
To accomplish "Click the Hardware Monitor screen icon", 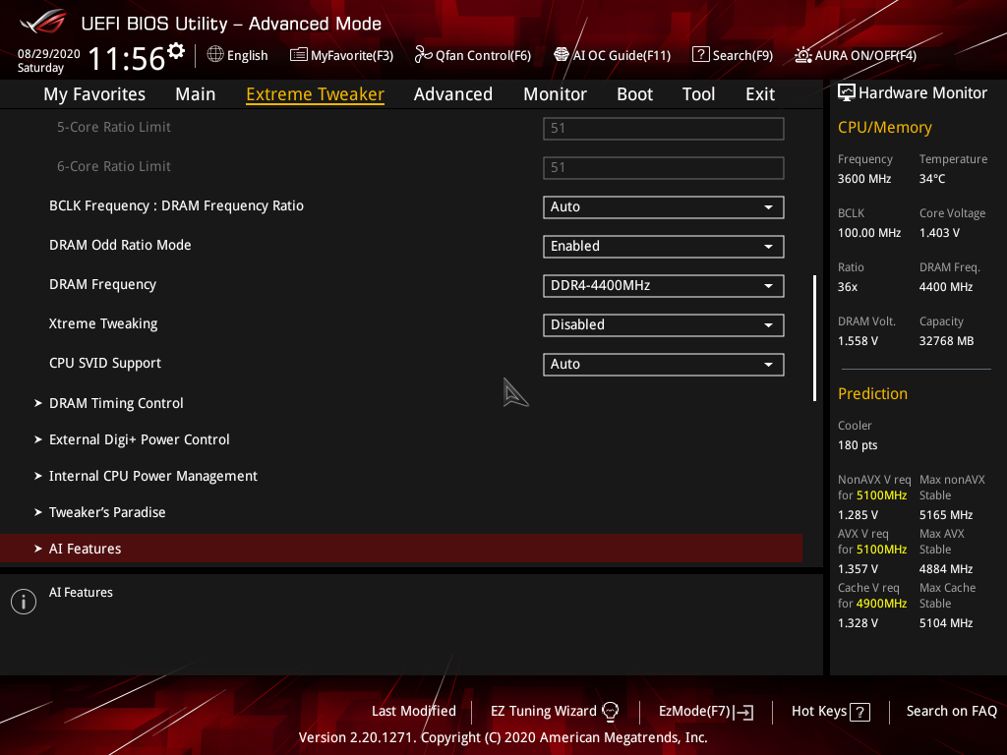I will coord(847,92).
